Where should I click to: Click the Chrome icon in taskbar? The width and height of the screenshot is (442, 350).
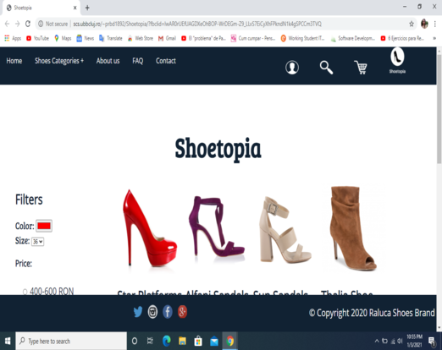[230, 342]
